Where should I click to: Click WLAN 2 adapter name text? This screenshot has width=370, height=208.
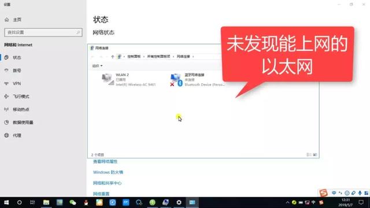[x=122, y=75]
